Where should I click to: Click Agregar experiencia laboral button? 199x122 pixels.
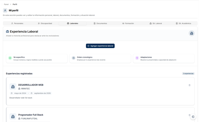point(100,46)
